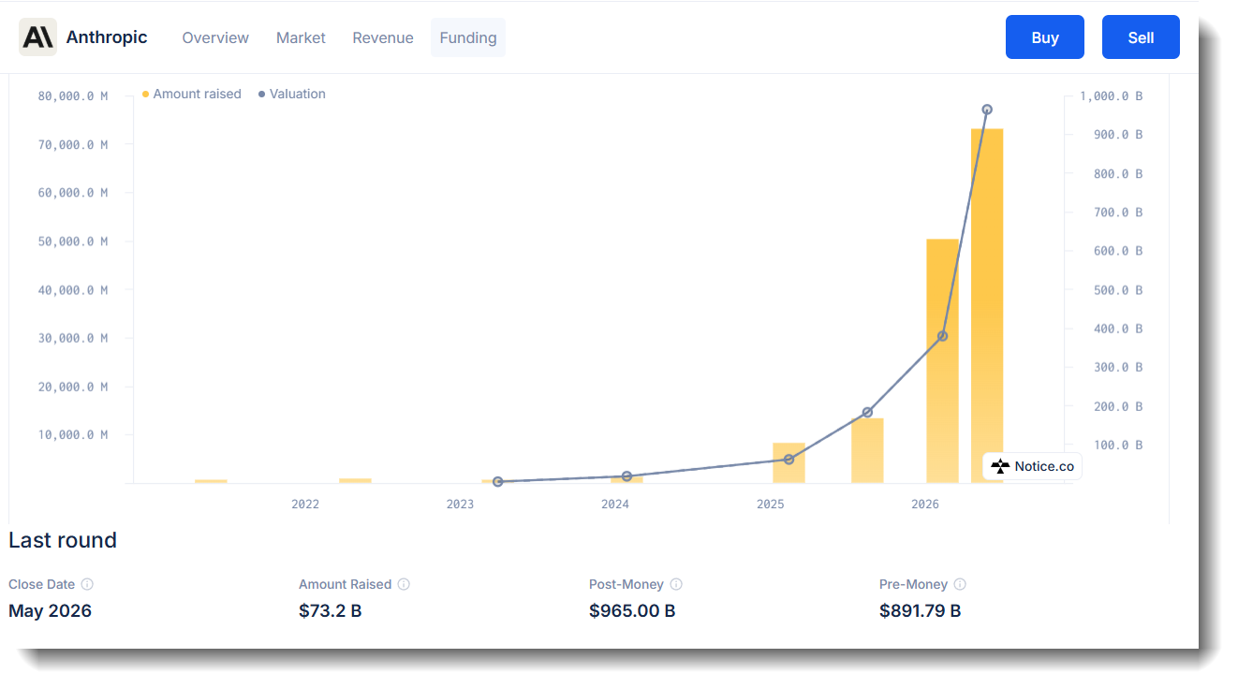Click the "10,000.0 M" left axis label
The height and width of the screenshot is (688, 1238).
pos(73,434)
